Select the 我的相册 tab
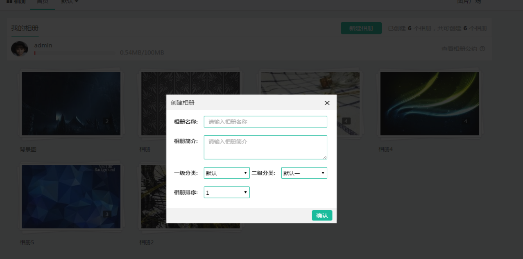The height and width of the screenshot is (259, 523). 25,28
